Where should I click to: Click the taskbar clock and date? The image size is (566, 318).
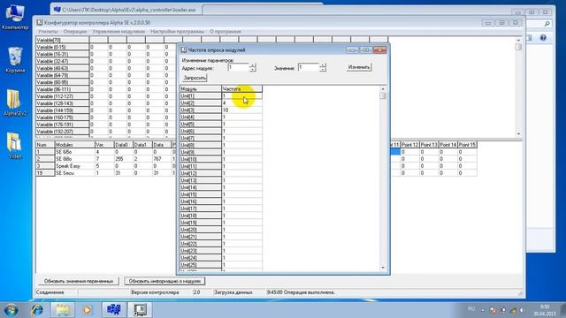point(545,310)
